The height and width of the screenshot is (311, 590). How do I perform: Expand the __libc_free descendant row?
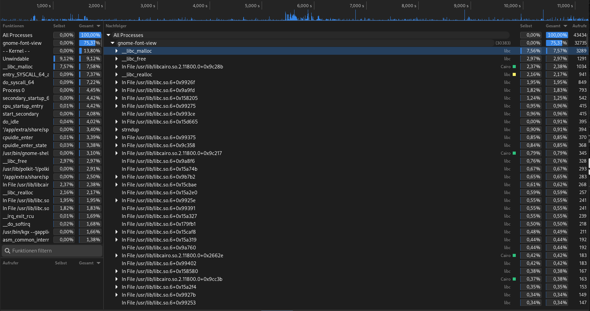pos(117,59)
